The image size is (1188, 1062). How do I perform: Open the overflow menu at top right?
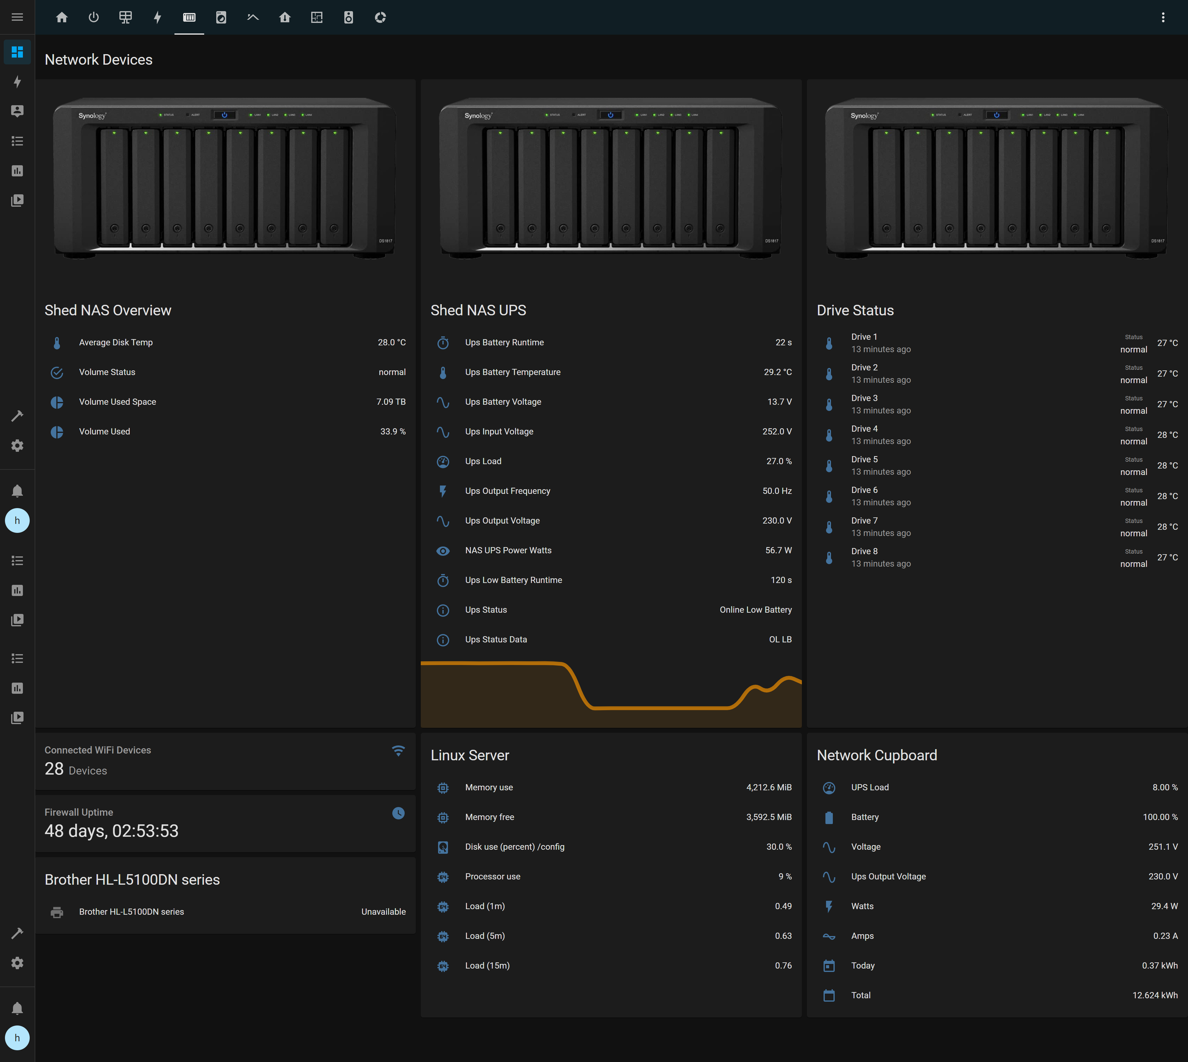[1164, 17]
